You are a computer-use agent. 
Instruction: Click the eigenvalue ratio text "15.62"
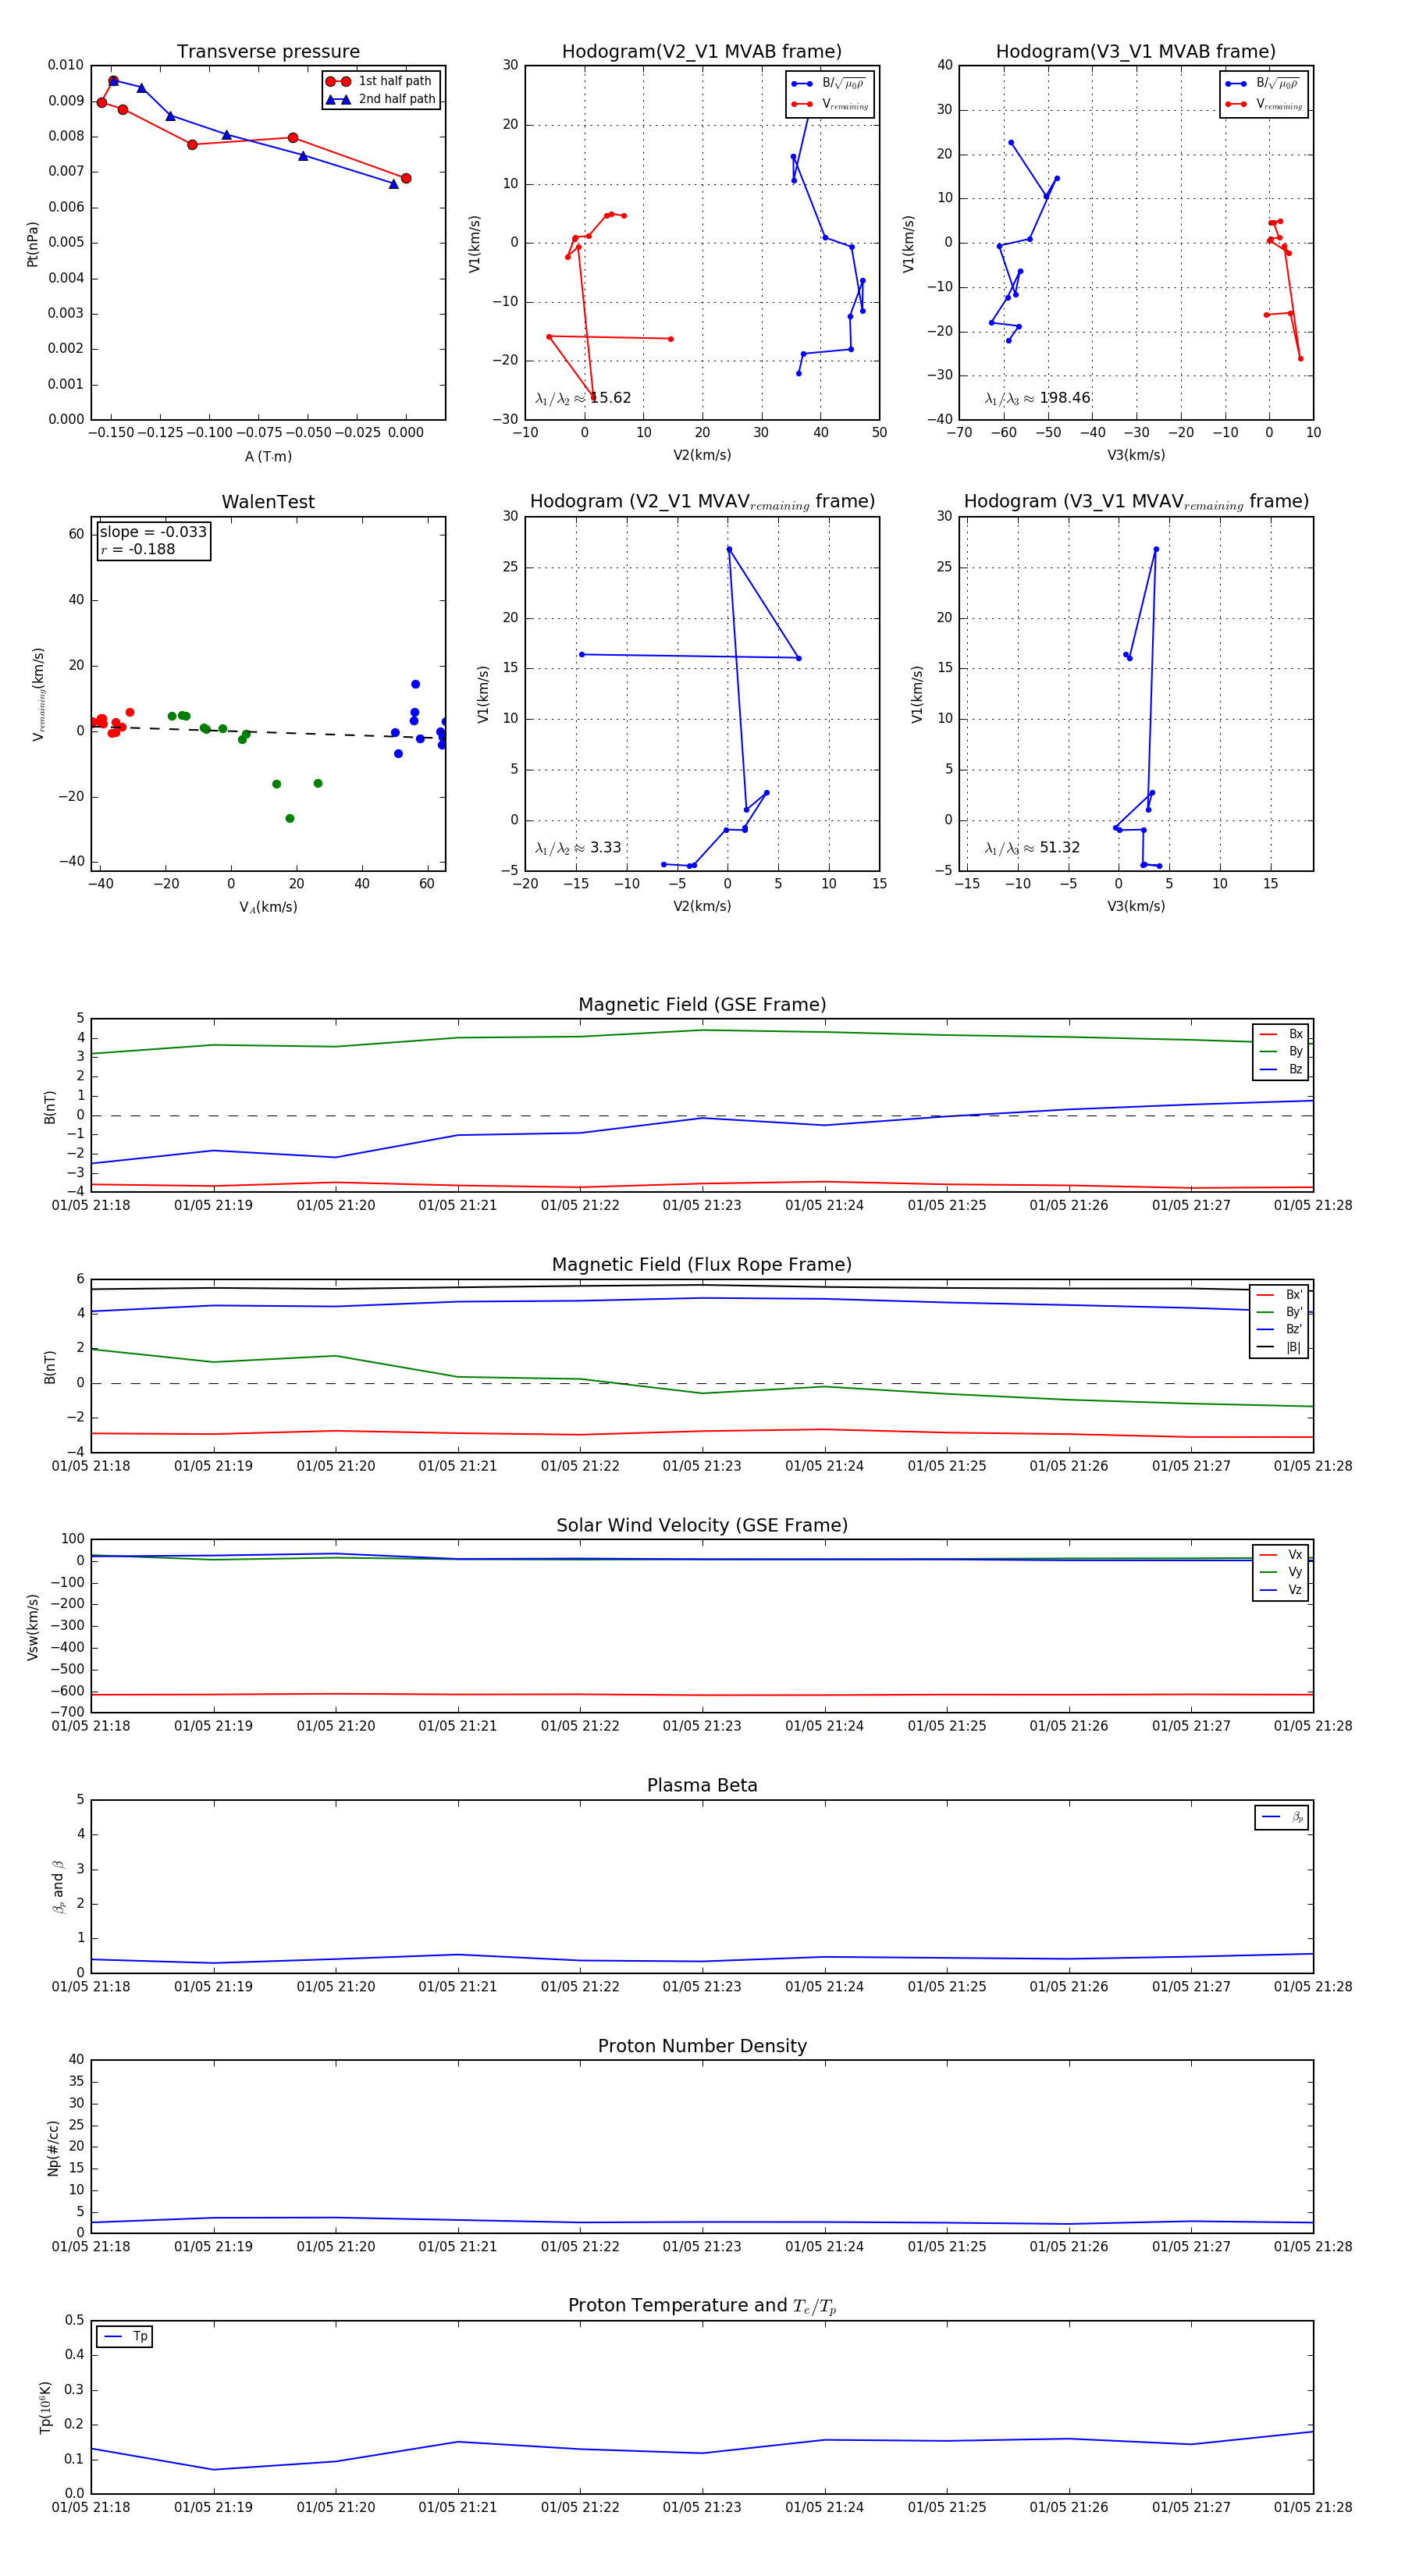coord(610,398)
